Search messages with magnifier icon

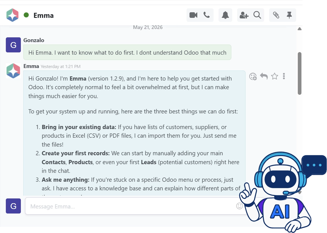257,15
